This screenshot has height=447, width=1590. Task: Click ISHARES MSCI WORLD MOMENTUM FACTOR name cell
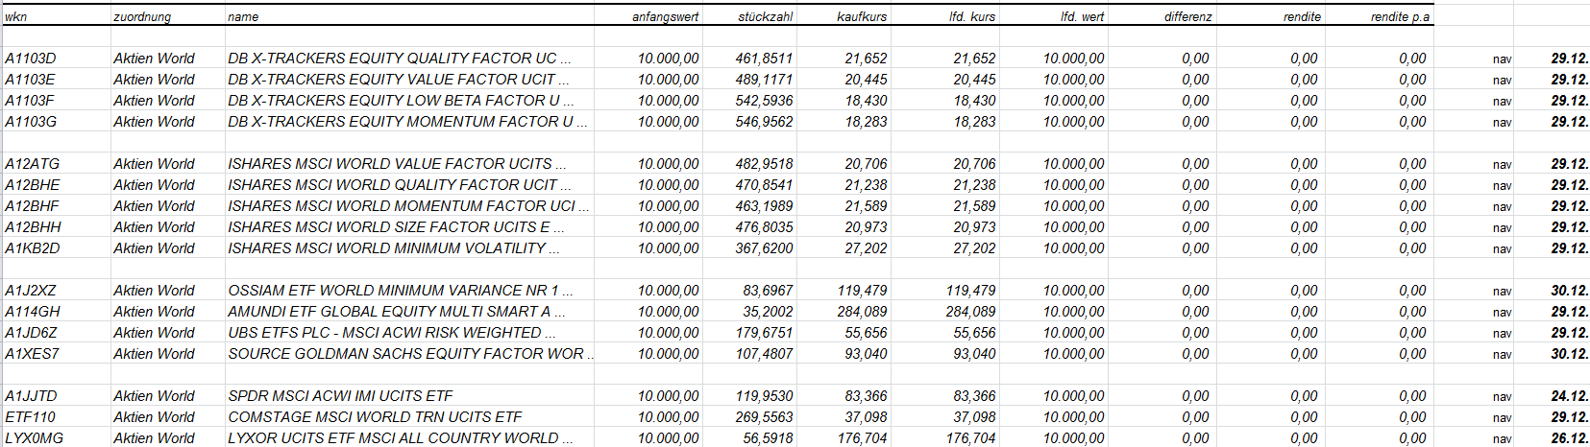(x=402, y=206)
